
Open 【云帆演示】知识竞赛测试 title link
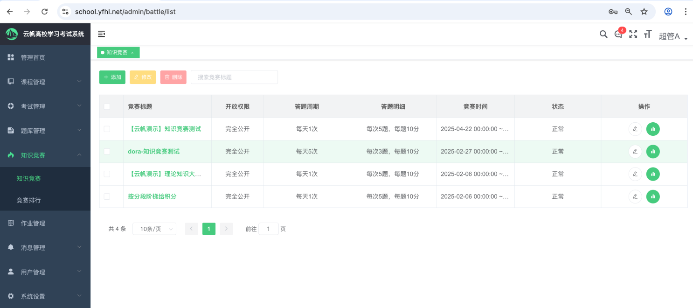(x=164, y=129)
